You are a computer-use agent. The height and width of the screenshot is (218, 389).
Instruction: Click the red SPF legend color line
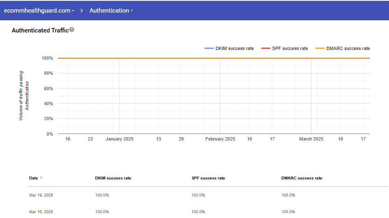click(x=266, y=48)
